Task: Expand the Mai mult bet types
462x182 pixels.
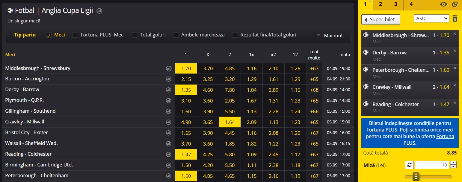Action: [330, 36]
